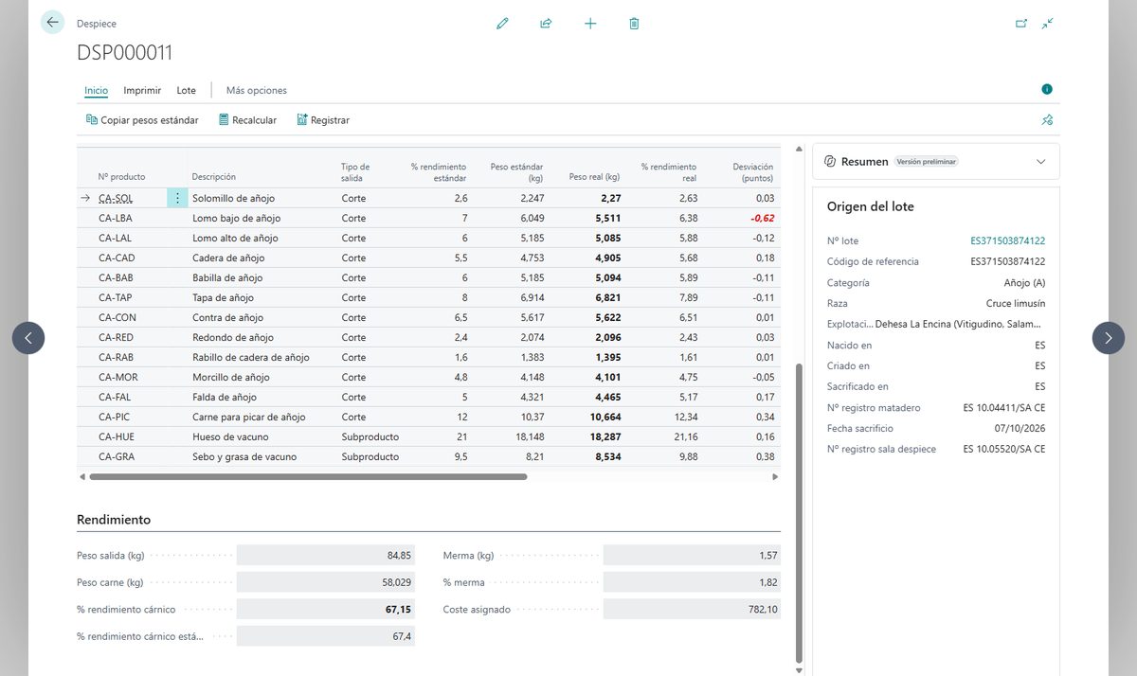
Task: Click the % merma value field
Action: pos(692,582)
